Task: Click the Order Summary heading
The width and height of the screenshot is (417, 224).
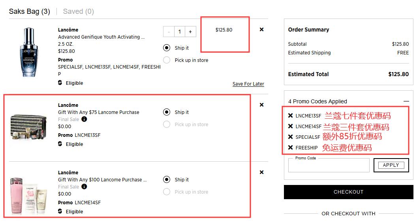Action: (x=308, y=30)
